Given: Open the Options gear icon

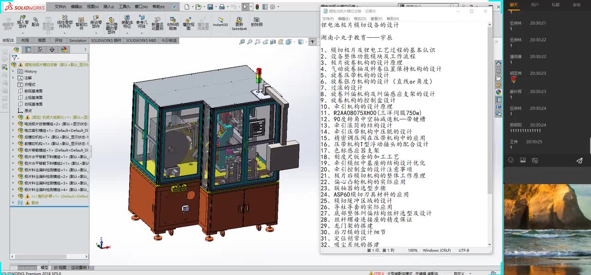Looking at the screenshot, I should pos(272,7).
